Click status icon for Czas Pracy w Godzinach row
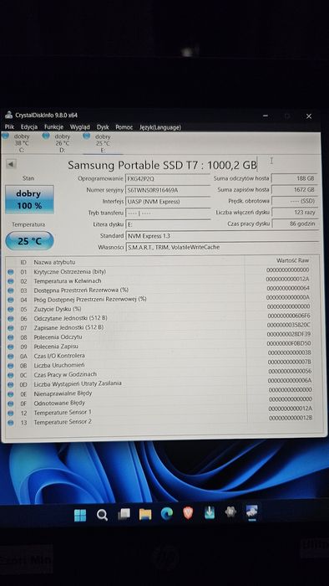Viewport: 329px width, 586px height. pos(10,375)
